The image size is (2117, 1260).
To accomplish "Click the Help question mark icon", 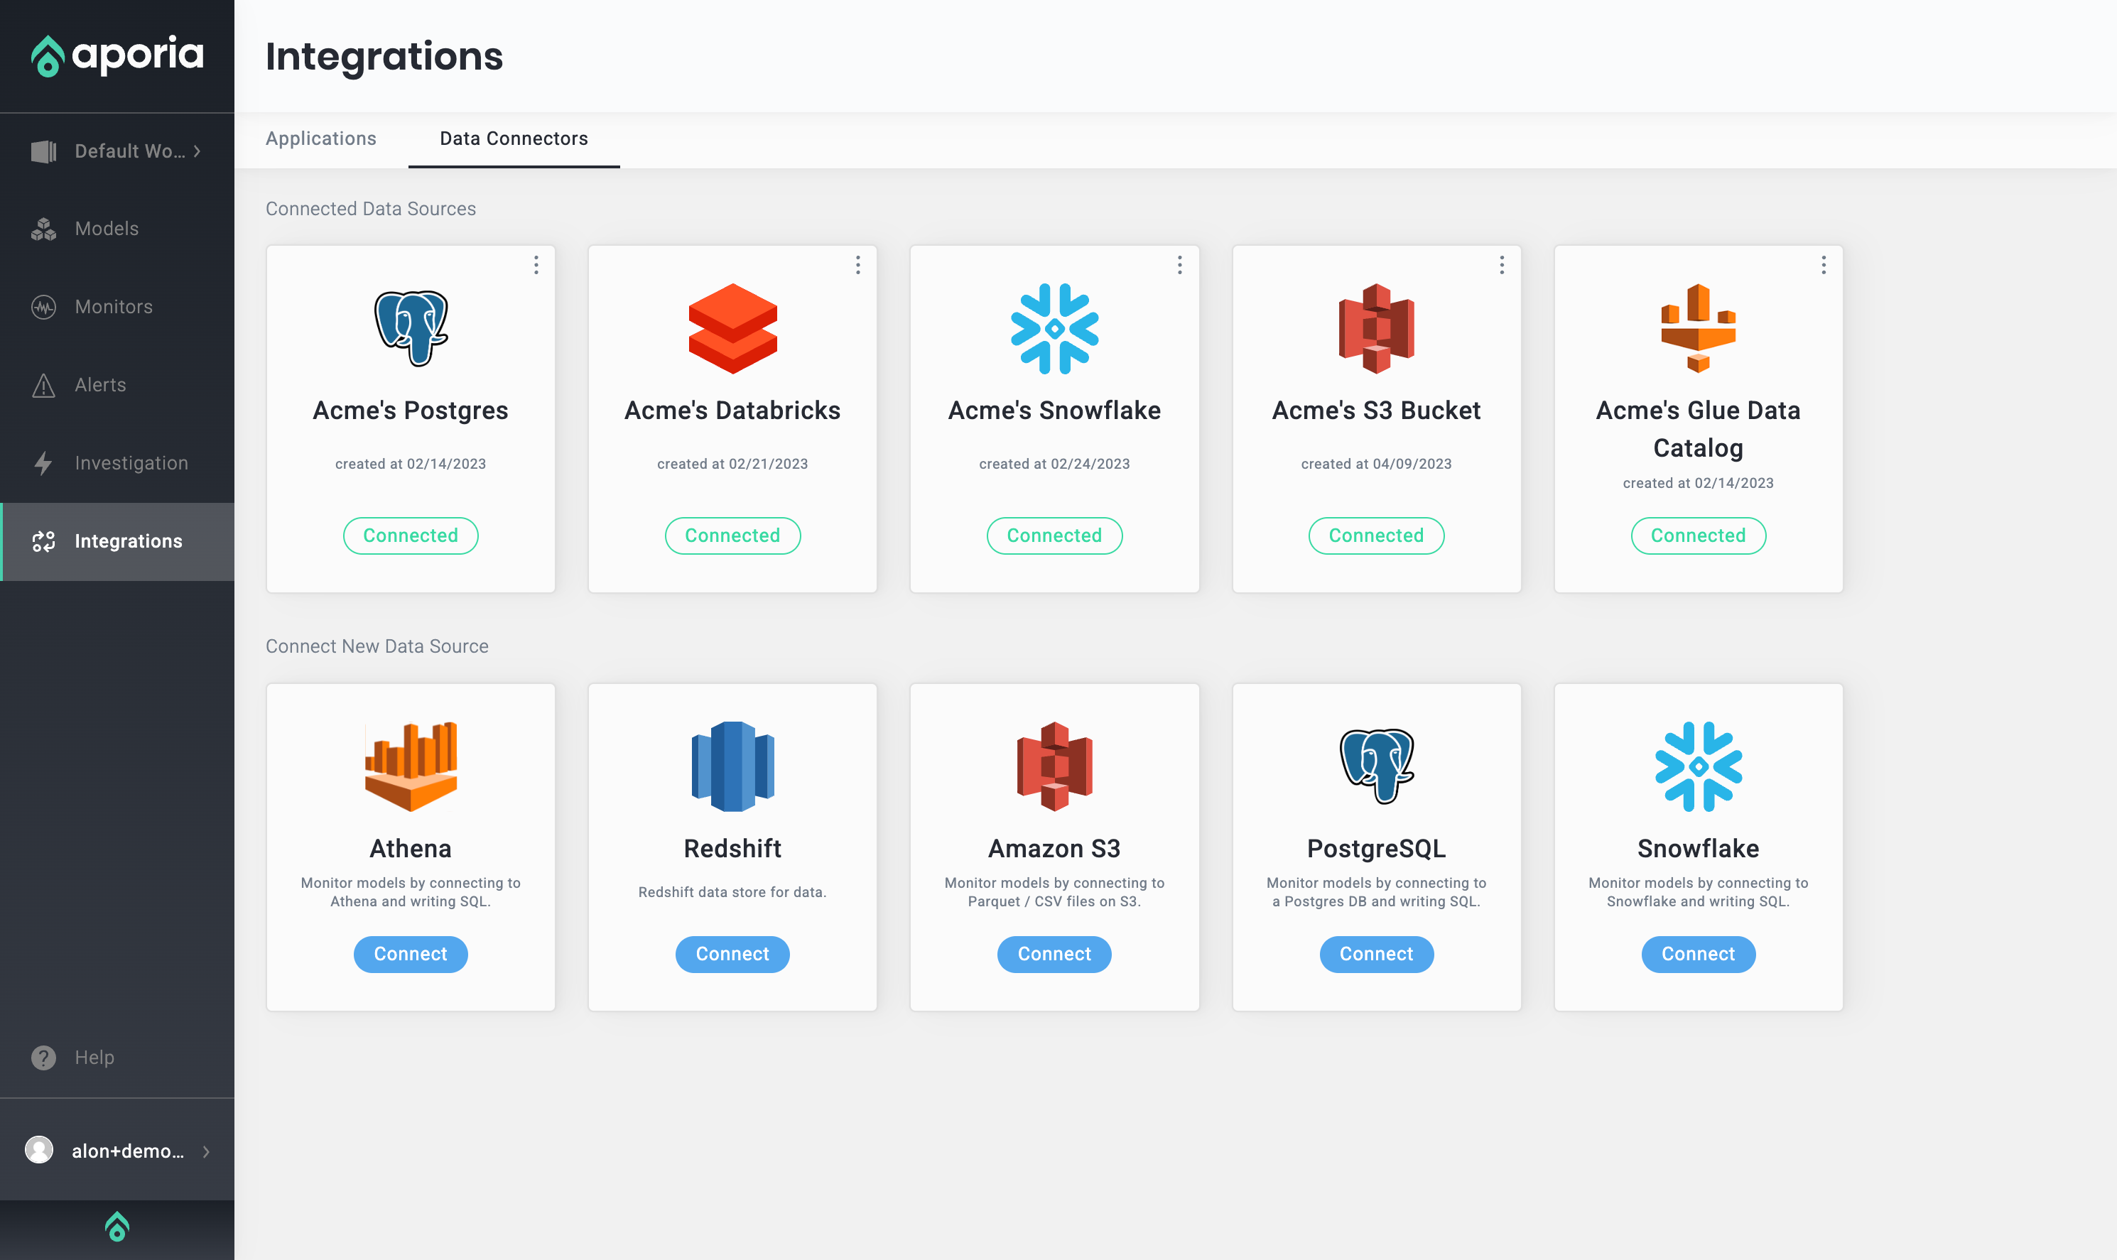I will pos(44,1057).
